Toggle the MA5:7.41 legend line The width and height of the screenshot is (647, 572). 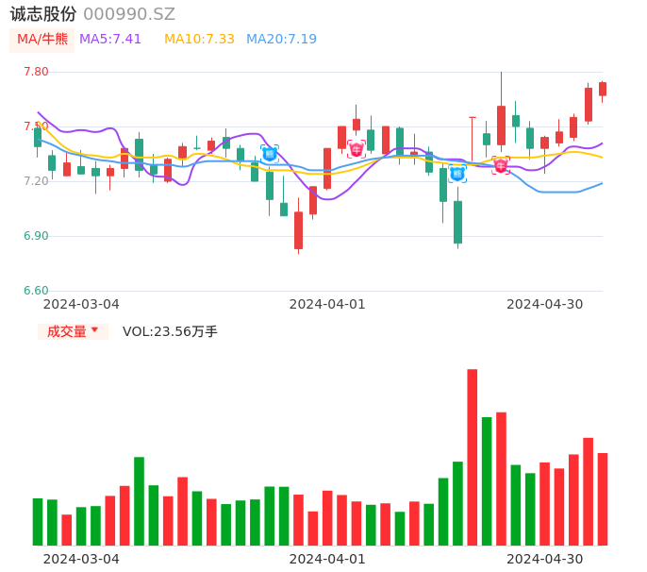point(110,40)
